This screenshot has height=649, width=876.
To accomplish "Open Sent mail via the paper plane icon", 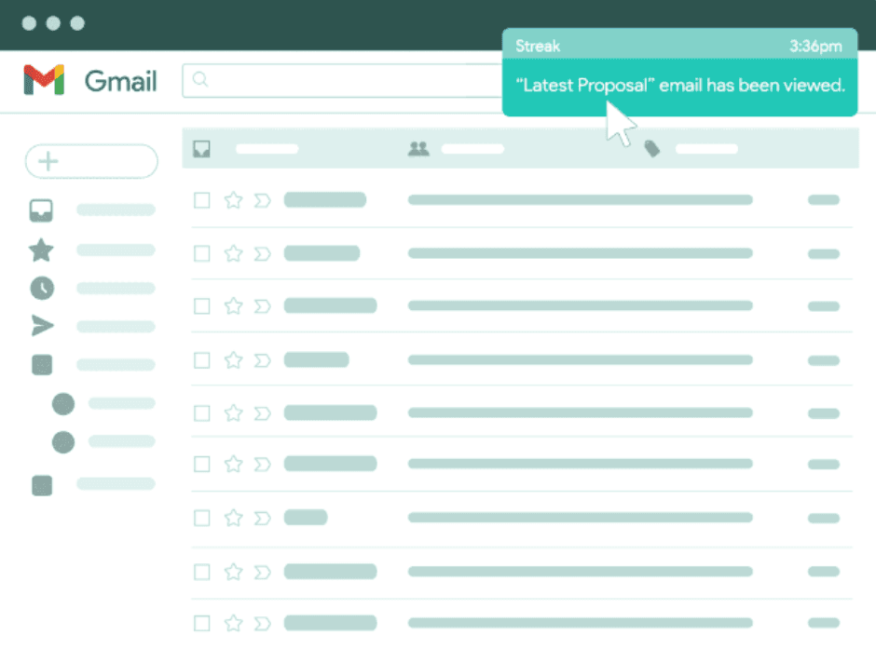I will [41, 326].
